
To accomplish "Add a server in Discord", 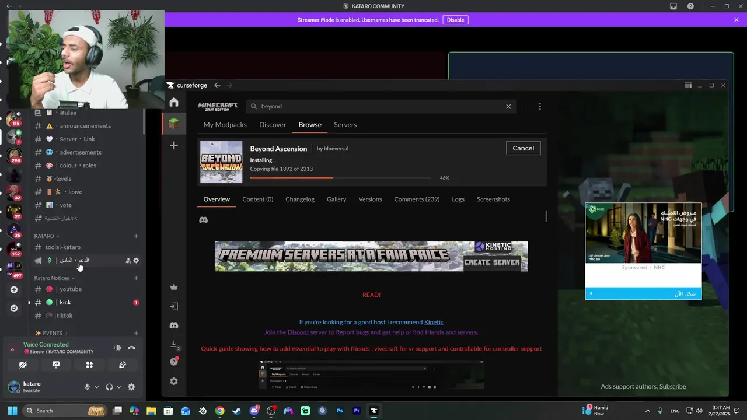I will click(x=14, y=289).
